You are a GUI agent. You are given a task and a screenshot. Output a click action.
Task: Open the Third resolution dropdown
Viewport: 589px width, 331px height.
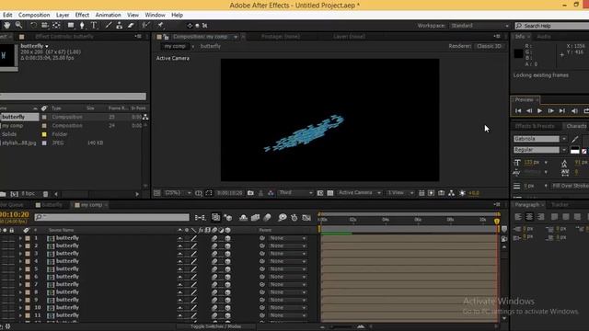tap(295, 193)
